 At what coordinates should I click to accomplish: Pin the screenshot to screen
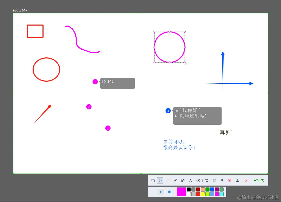(222, 180)
